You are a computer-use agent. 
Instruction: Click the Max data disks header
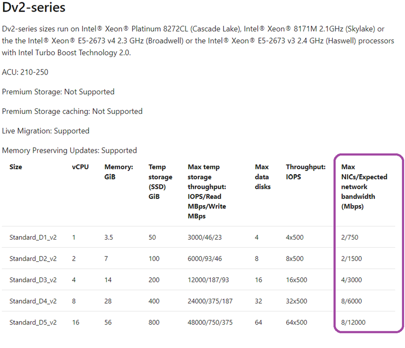[263, 177]
